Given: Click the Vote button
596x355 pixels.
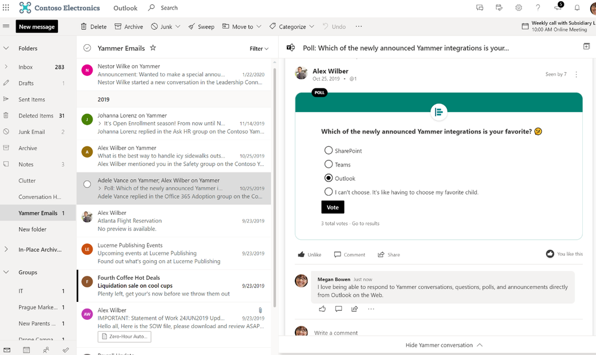Looking at the screenshot, I should point(332,207).
